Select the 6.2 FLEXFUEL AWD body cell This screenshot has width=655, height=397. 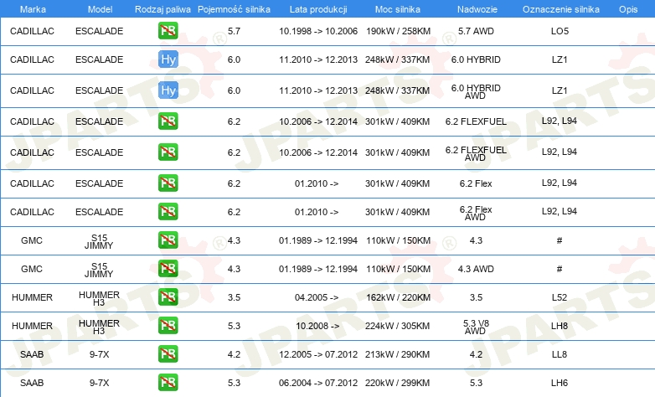point(476,153)
